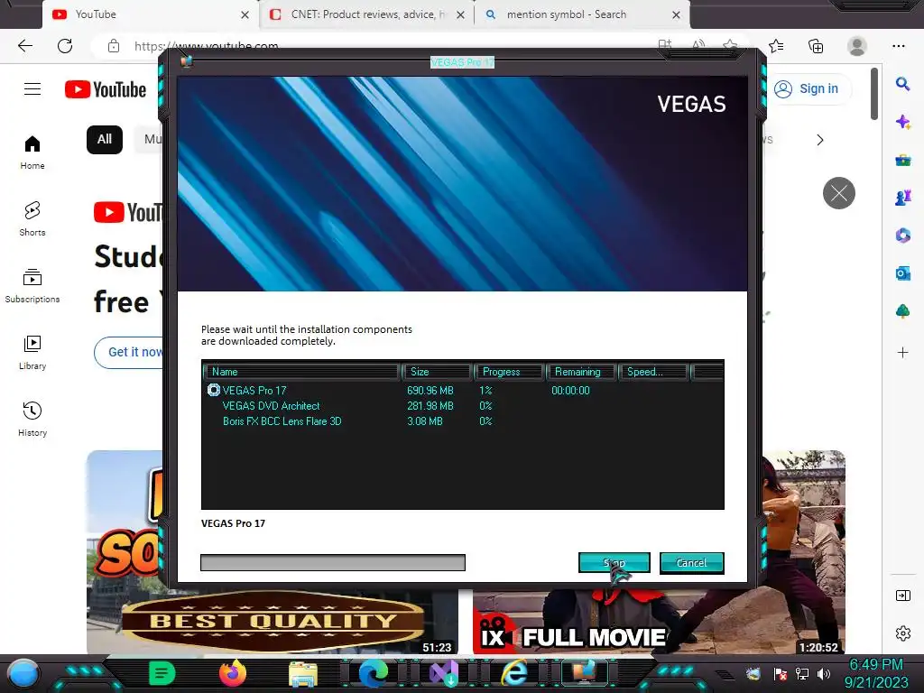Open File Explorer from taskbar
This screenshot has width=924, height=693.
click(303, 673)
